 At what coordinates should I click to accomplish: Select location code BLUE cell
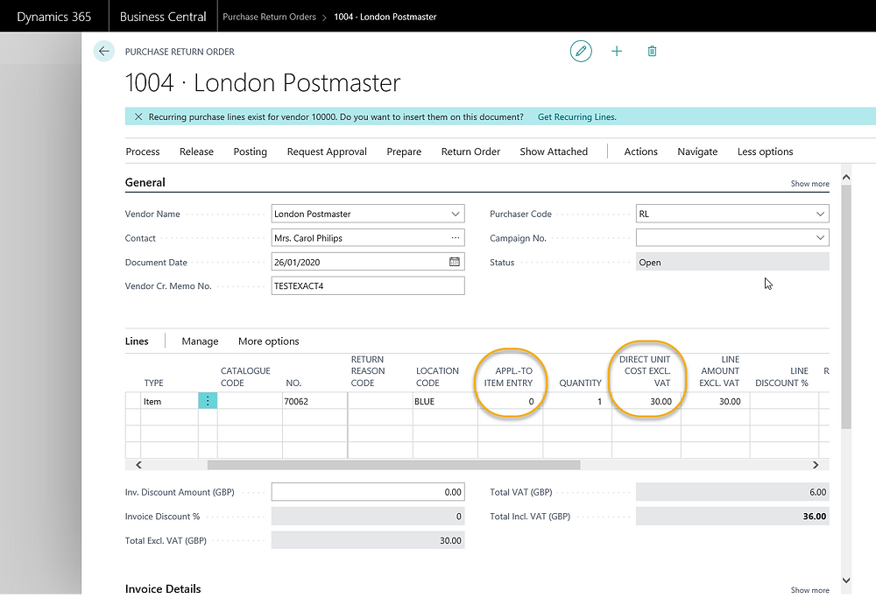click(x=445, y=401)
